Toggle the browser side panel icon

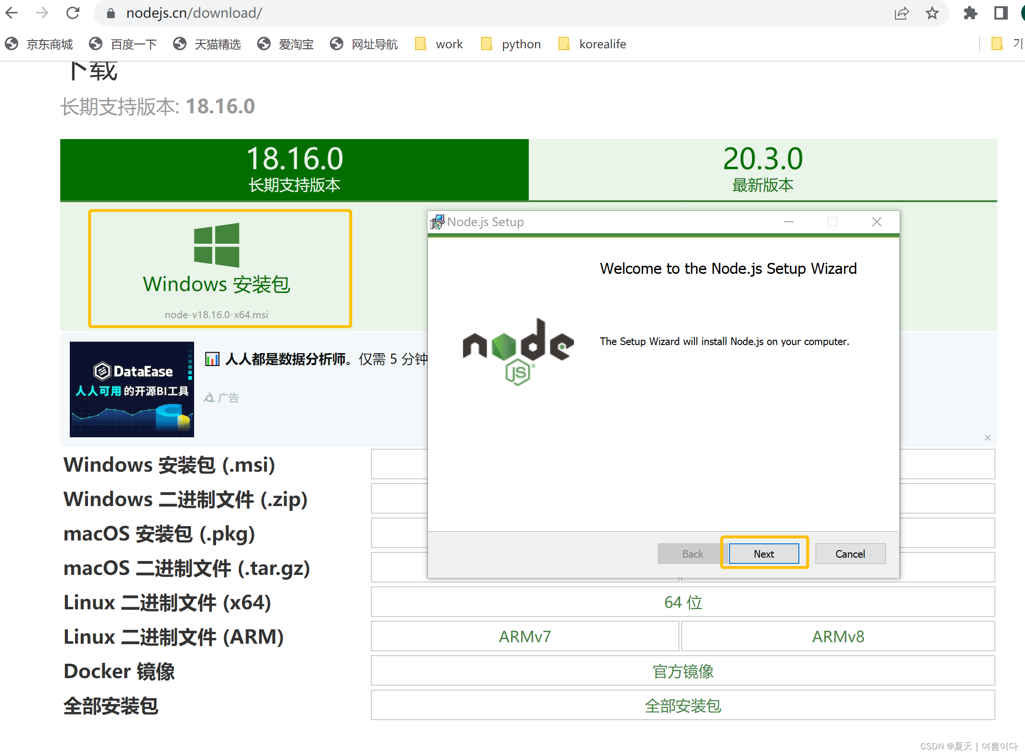(1001, 13)
